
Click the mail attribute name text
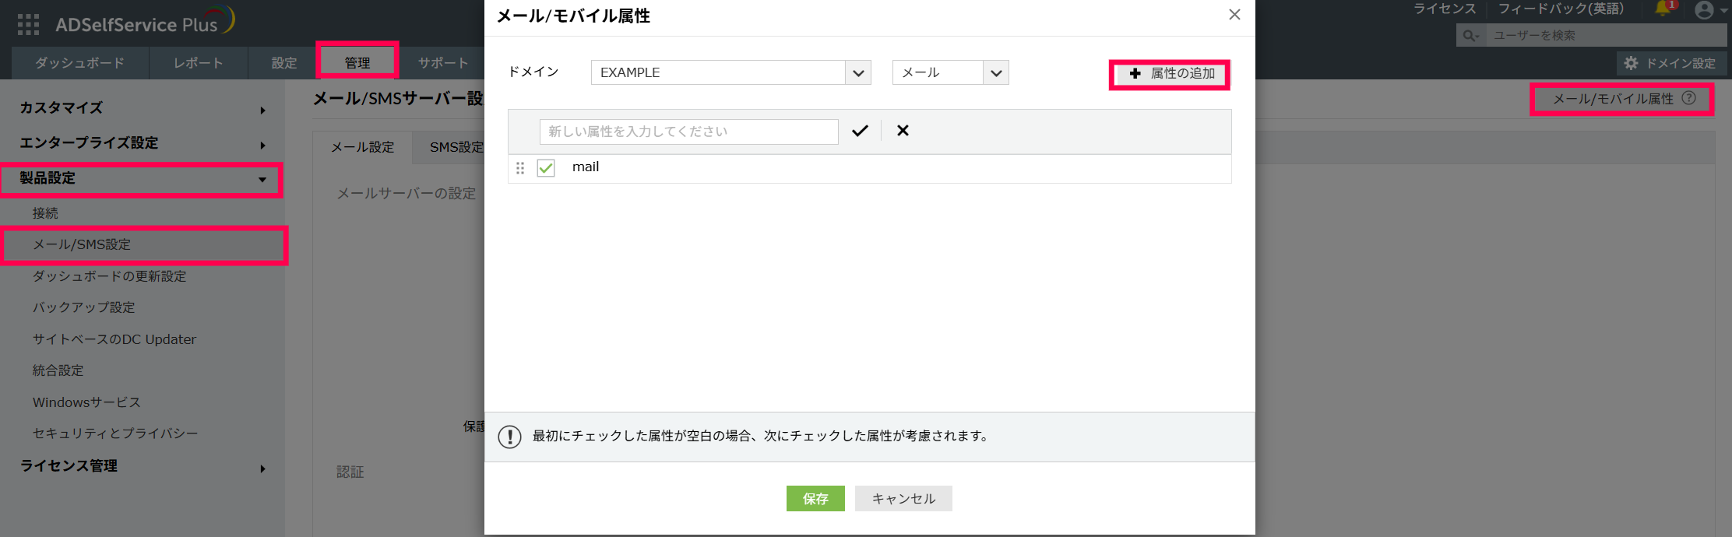point(586,167)
